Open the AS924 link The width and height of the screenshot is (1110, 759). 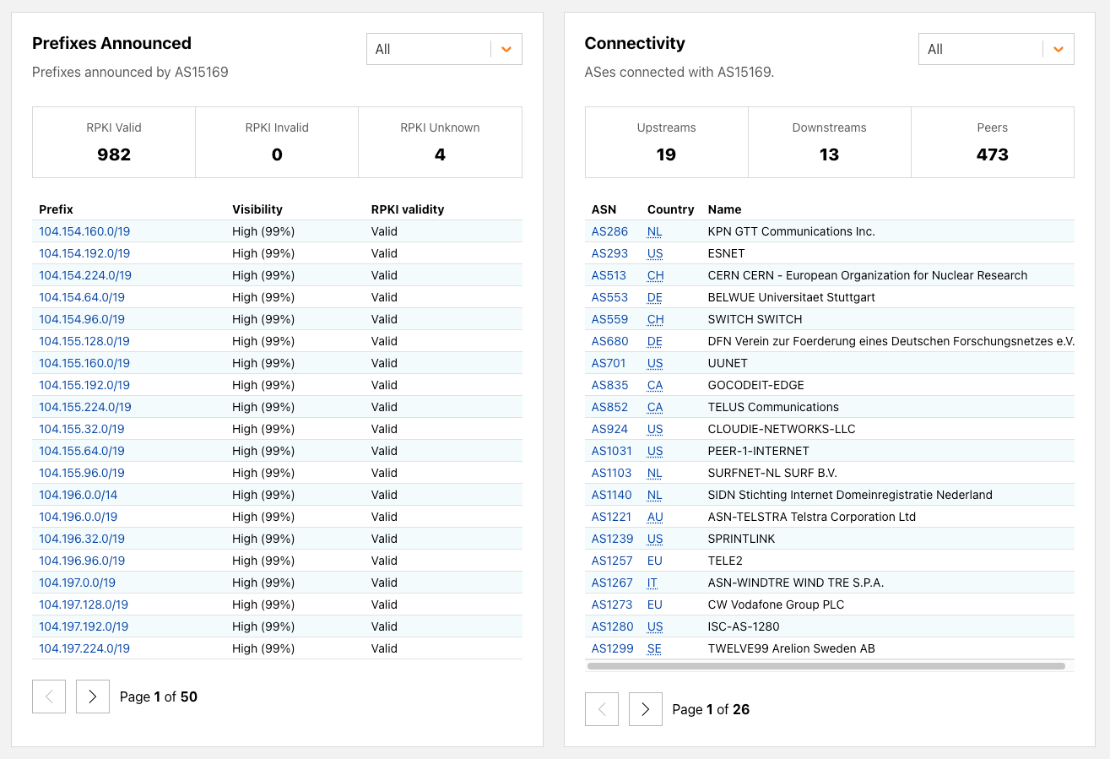pos(609,429)
